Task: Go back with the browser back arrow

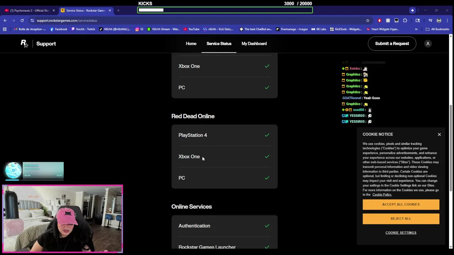Action: pos(5,21)
